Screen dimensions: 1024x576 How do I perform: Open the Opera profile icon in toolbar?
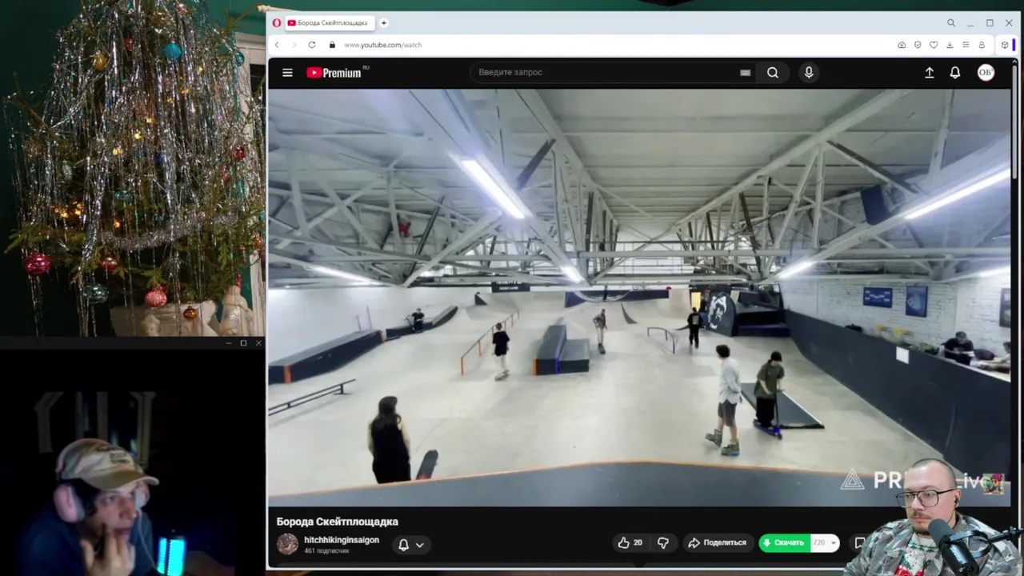(982, 45)
